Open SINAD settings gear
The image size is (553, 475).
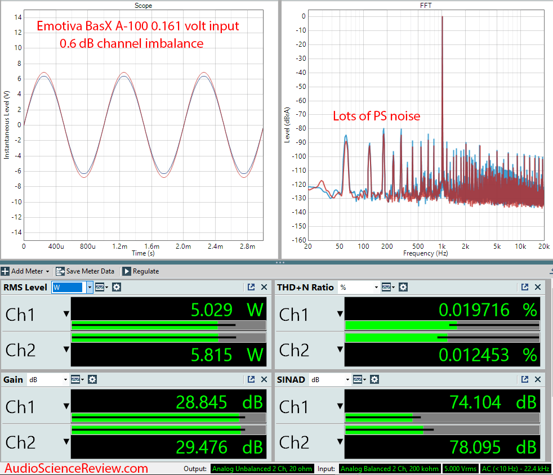tap(374, 379)
